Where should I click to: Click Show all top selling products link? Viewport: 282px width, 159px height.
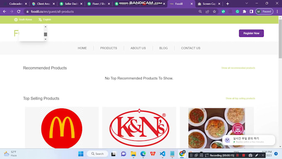point(240,98)
